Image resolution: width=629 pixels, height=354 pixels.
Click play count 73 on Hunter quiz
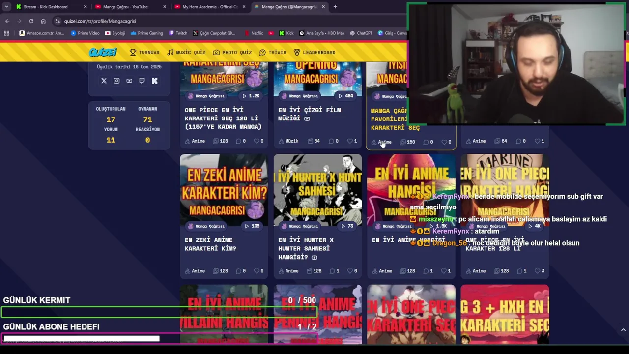[x=347, y=226]
